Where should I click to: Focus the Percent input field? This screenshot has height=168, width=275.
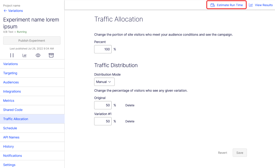coord(103,49)
